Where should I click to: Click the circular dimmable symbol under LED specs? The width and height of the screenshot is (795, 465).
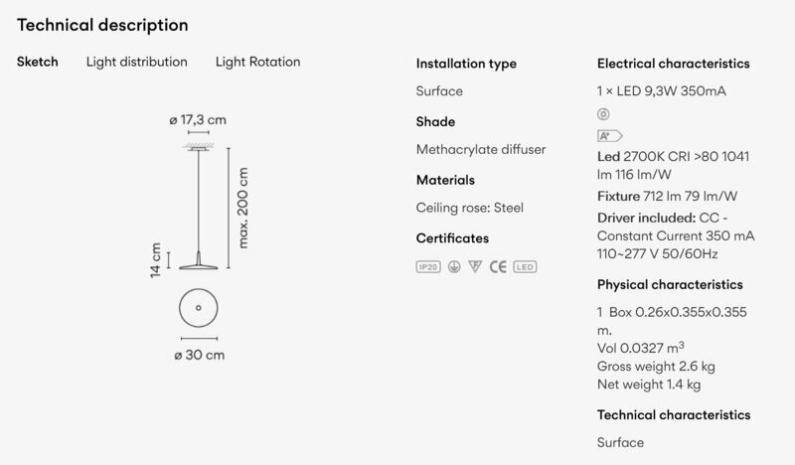(x=603, y=114)
